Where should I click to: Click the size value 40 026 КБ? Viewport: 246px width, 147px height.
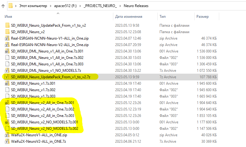(209, 135)
